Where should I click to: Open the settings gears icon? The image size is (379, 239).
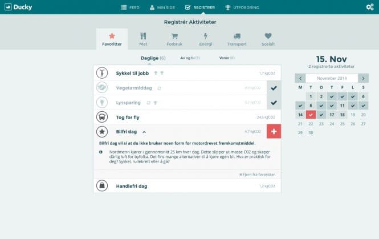pos(369,7)
